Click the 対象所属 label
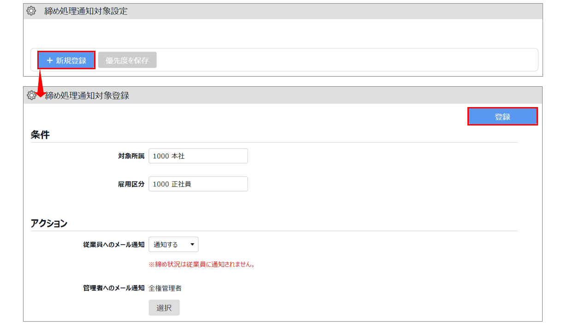 tap(131, 156)
